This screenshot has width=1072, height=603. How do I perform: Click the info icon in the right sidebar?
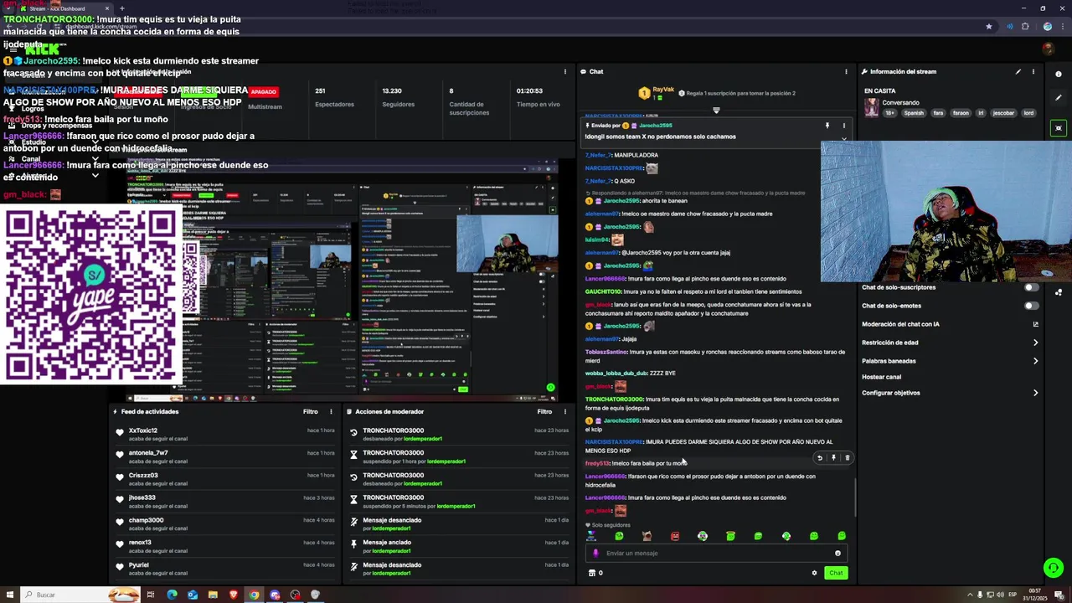tap(1059, 75)
